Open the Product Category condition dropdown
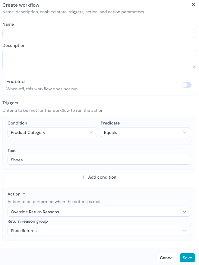This screenshot has width=199, height=265. 52,132
